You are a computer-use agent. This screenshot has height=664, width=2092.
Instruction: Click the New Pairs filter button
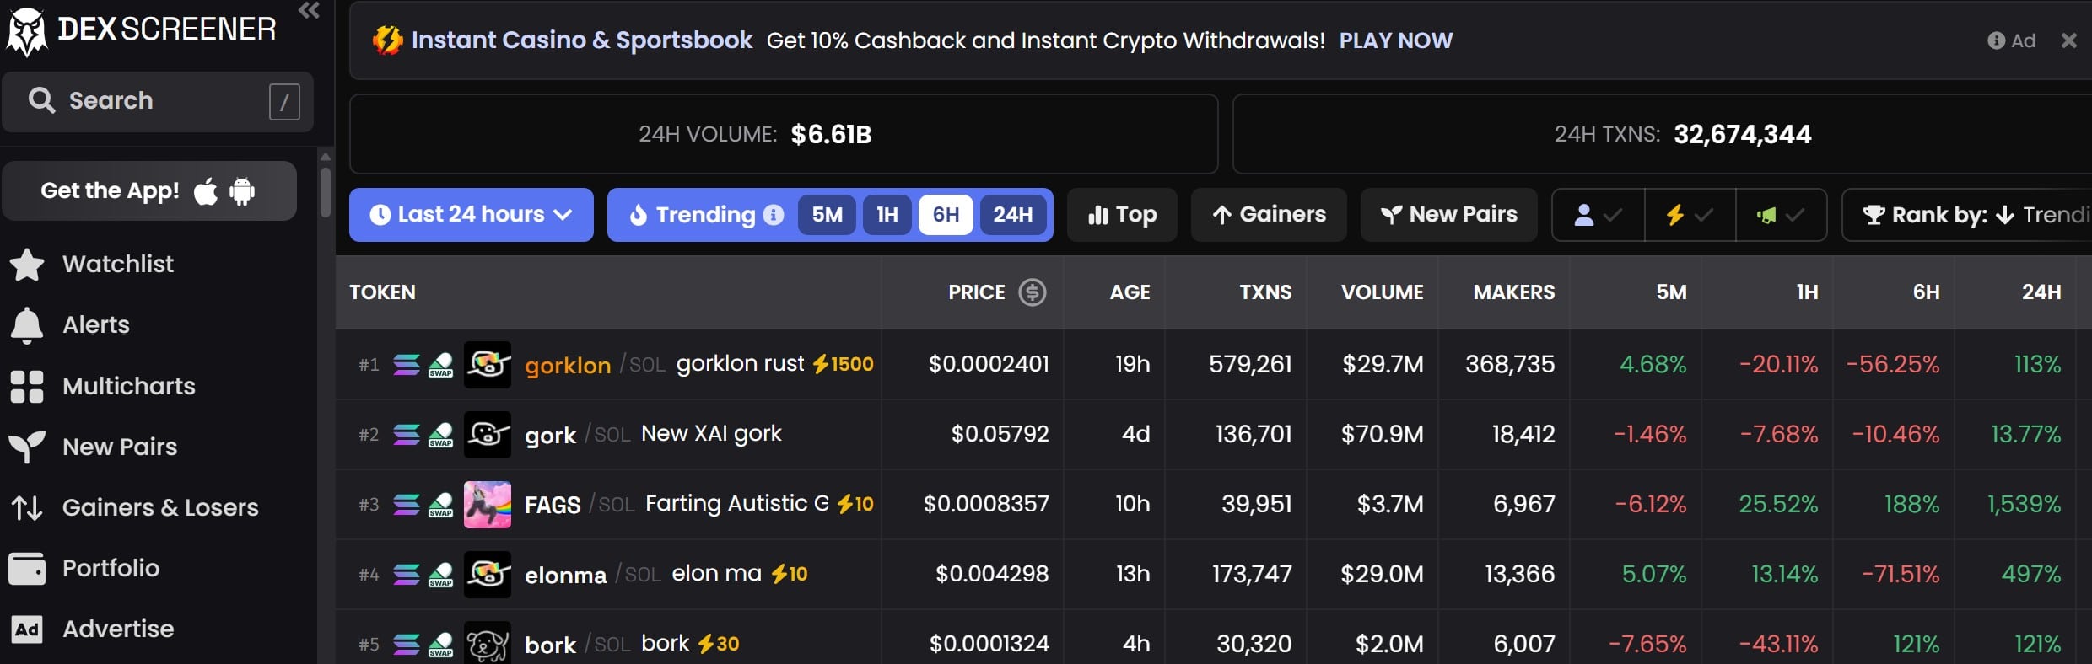[1449, 215]
